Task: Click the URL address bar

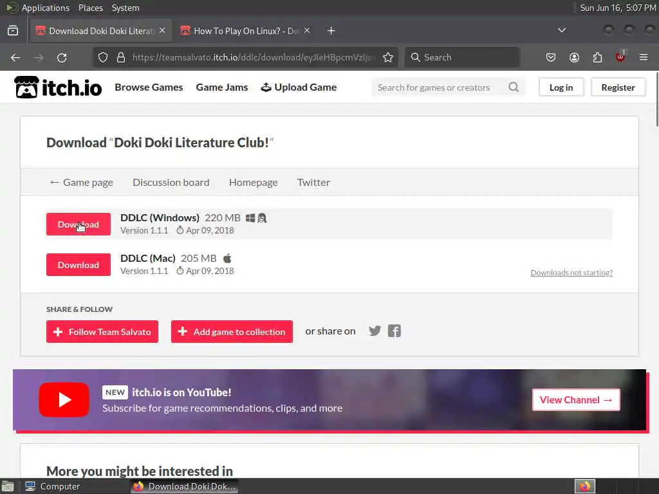Action: click(x=252, y=57)
